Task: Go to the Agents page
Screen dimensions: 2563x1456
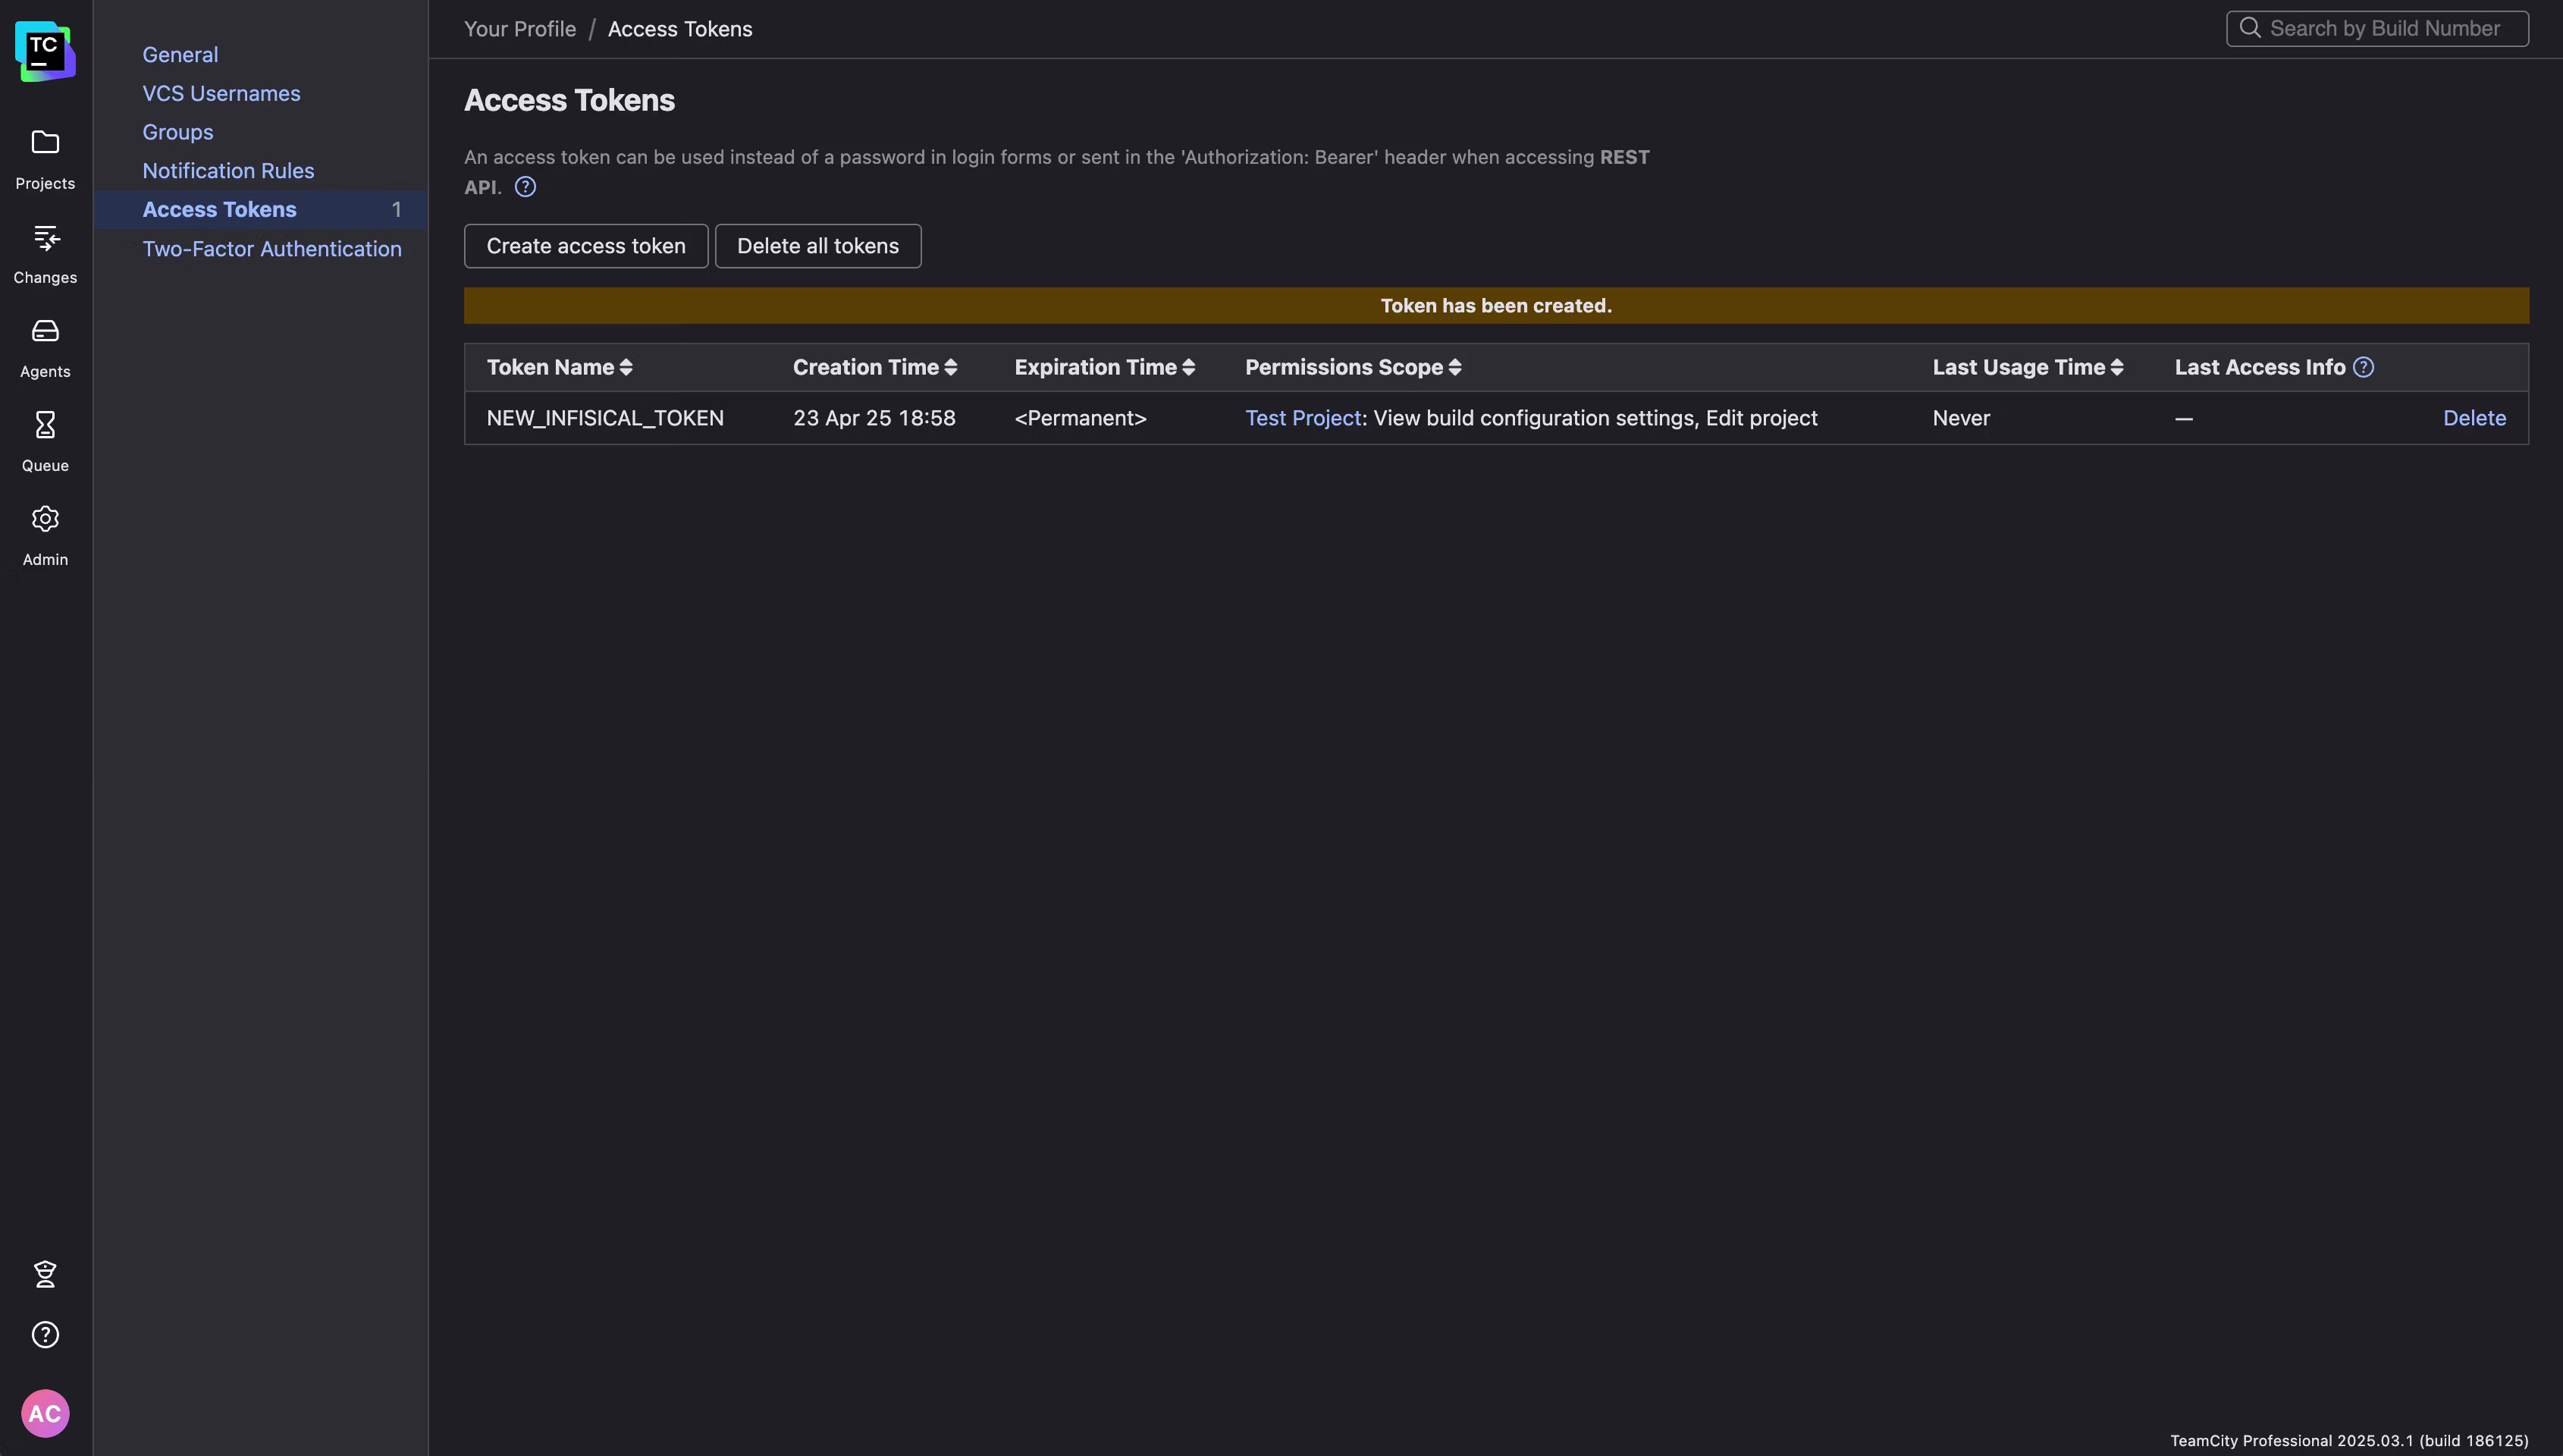Action: pyautogui.click(x=45, y=348)
